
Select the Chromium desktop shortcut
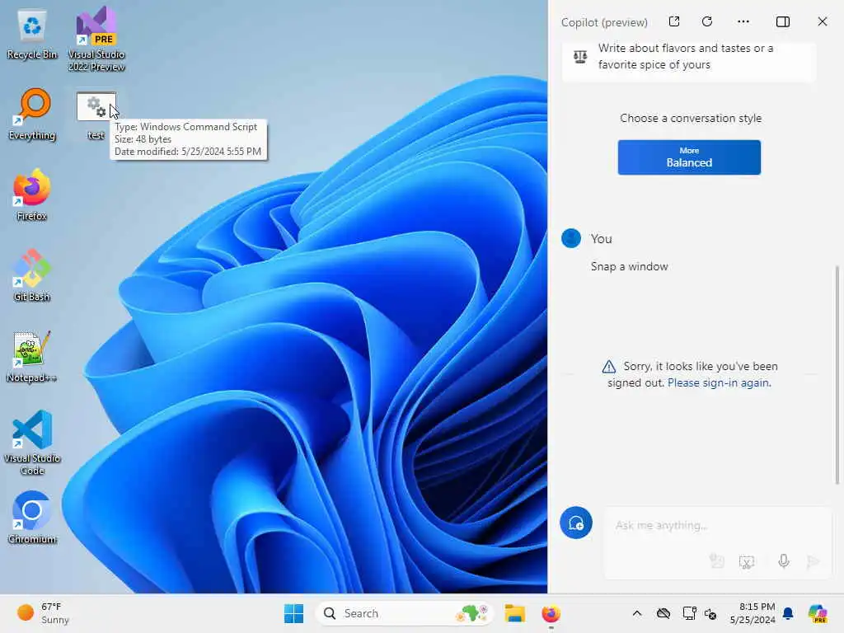pyautogui.click(x=32, y=518)
